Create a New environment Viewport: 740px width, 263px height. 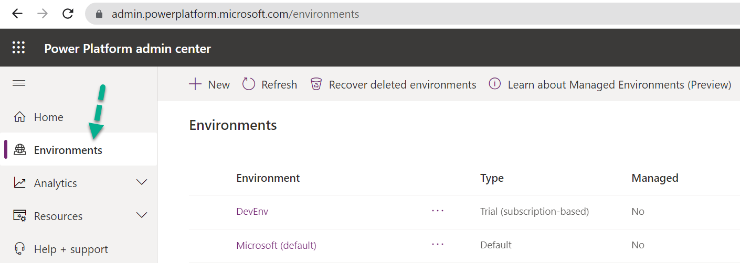point(209,84)
